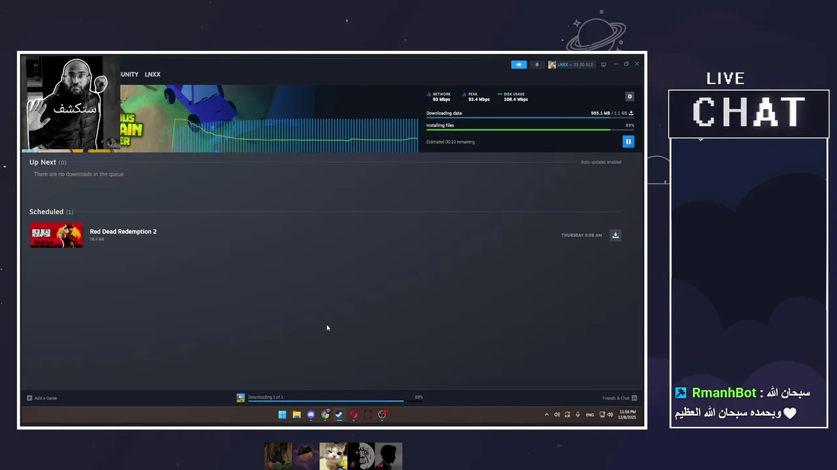Click the 'Estimated 00:10 remaining' text
The width and height of the screenshot is (837, 470).
(x=451, y=142)
